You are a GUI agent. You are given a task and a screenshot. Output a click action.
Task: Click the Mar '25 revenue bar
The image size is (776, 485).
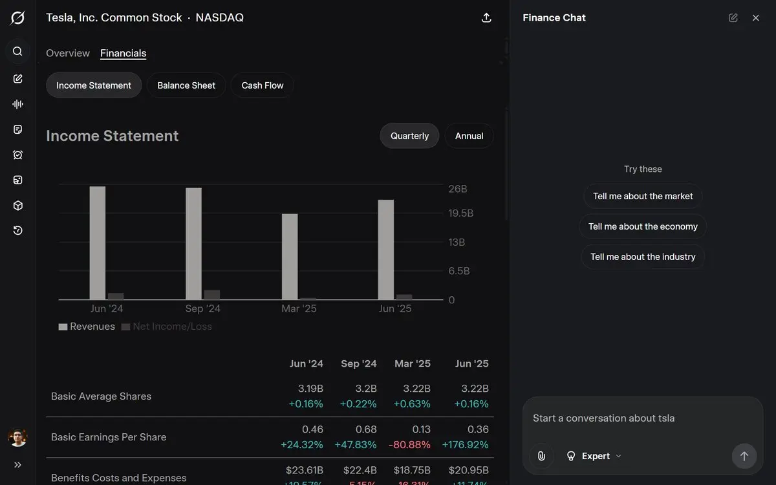pyautogui.click(x=290, y=257)
